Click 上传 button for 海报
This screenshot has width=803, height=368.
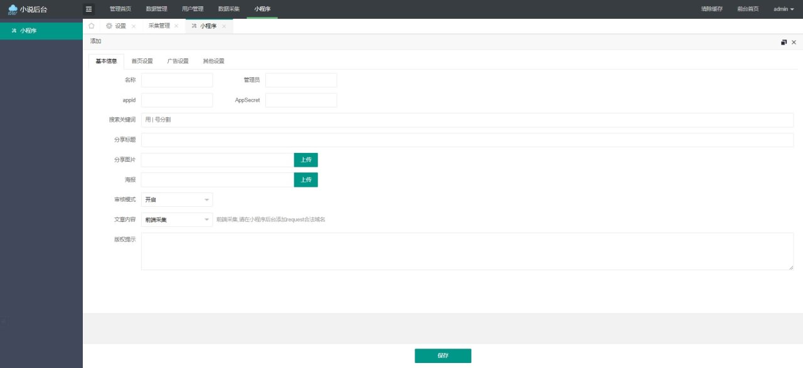coord(306,180)
